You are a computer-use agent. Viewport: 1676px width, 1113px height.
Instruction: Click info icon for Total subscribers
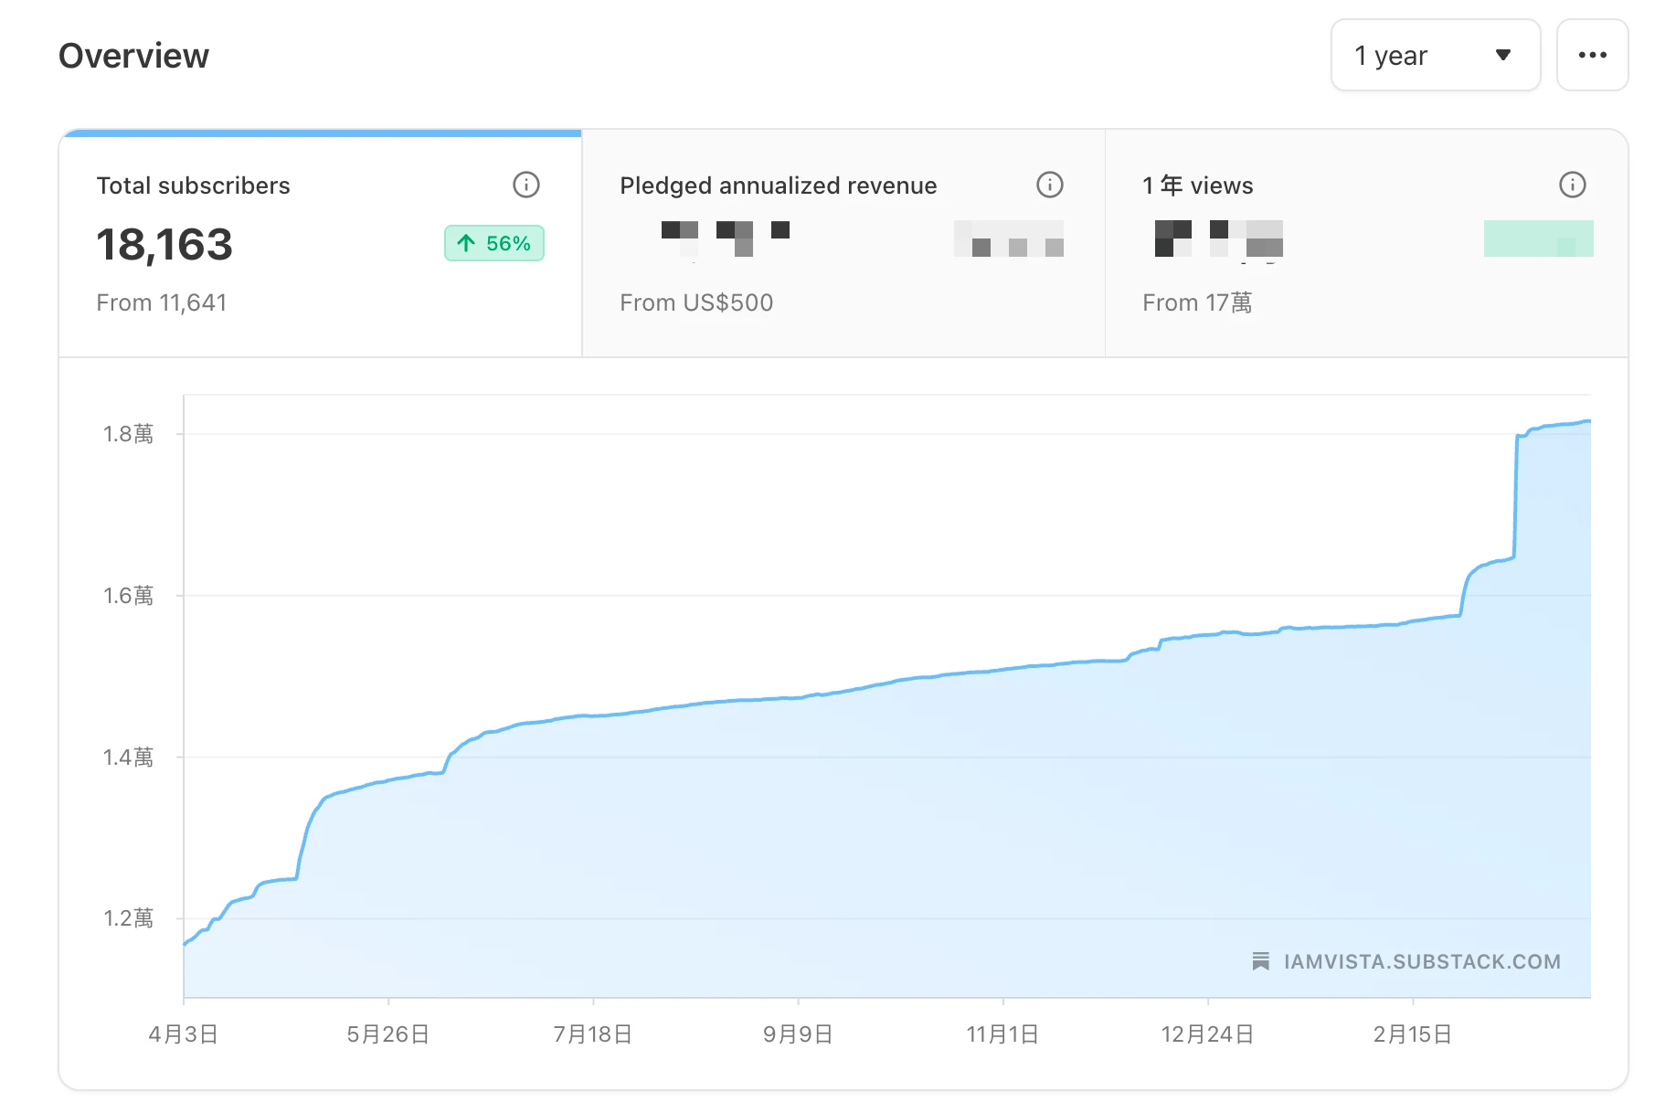[x=525, y=185]
